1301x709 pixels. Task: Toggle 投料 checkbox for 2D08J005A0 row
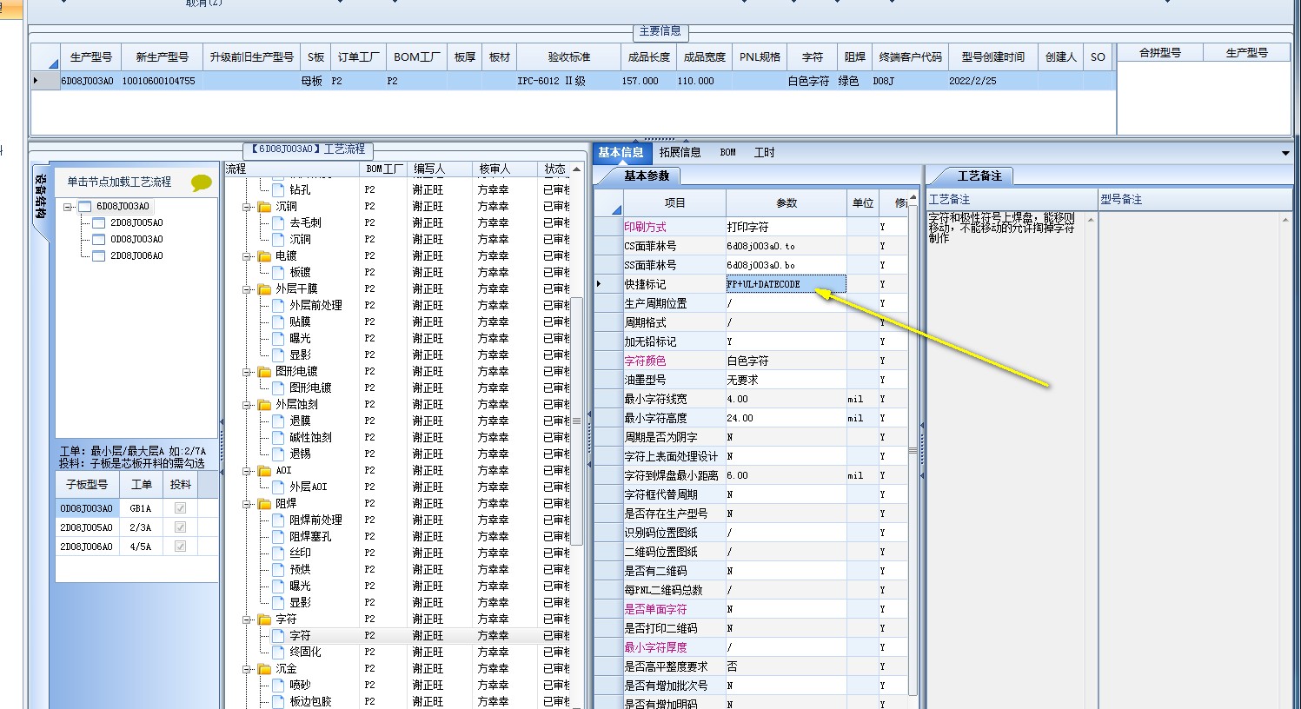click(x=180, y=527)
